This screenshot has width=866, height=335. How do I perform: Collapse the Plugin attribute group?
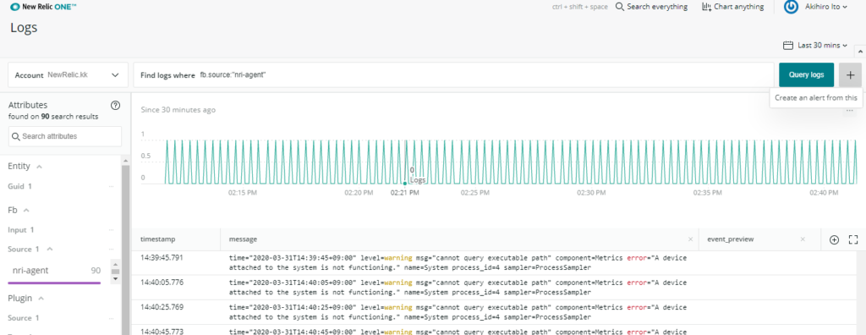[41, 299]
